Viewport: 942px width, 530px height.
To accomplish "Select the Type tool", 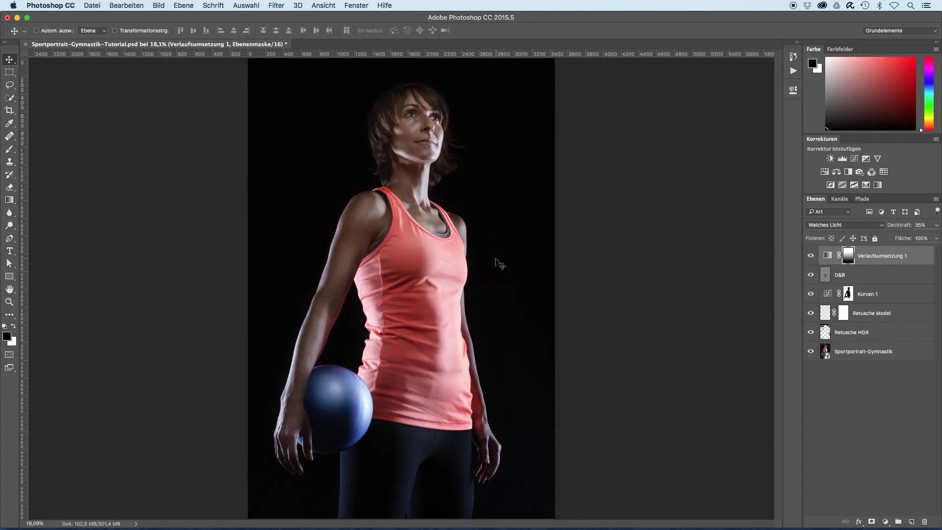I will (x=9, y=251).
